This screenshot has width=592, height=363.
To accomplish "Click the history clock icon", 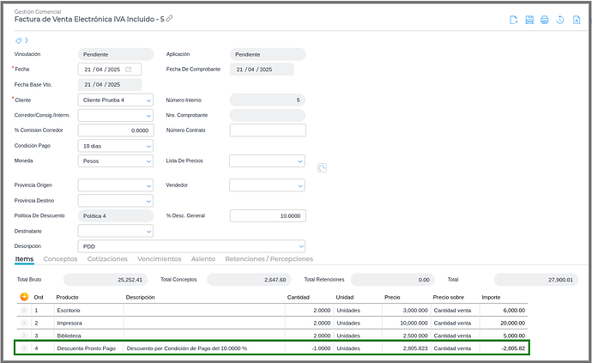I will pos(559,20).
